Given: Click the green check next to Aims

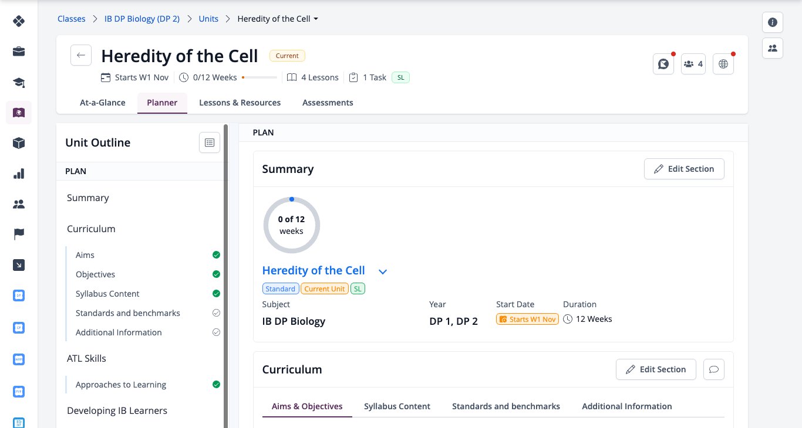Looking at the screenshot, I should (x=216, y=255).
